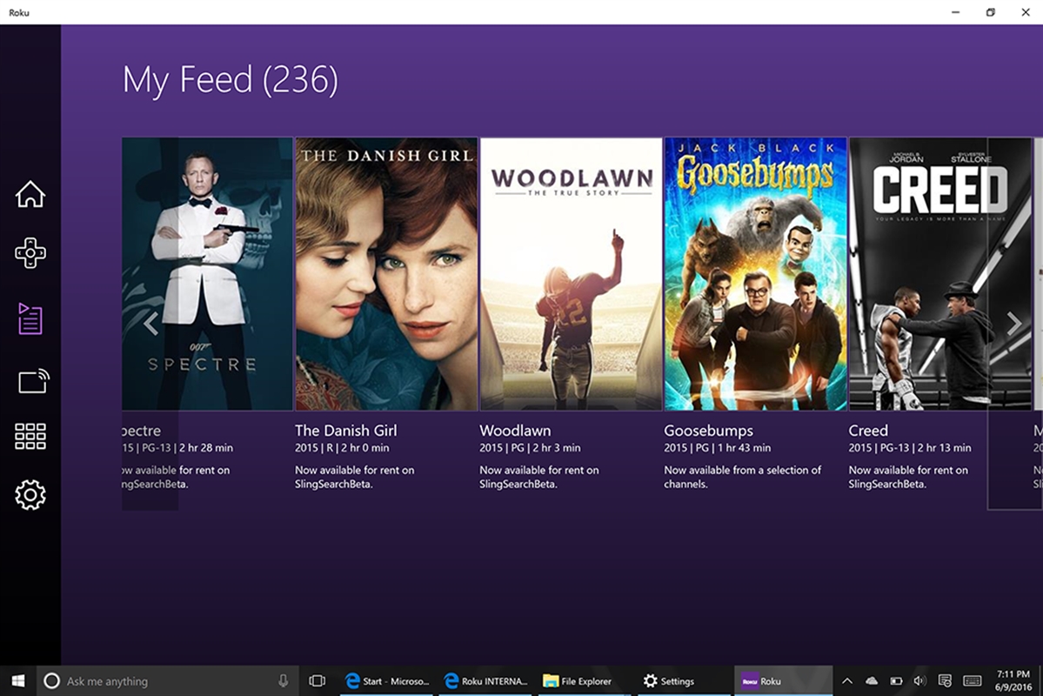Click the Woodlawn movie title
The width and height of the screenshot is (1043, 696).
tap(515, 430)
